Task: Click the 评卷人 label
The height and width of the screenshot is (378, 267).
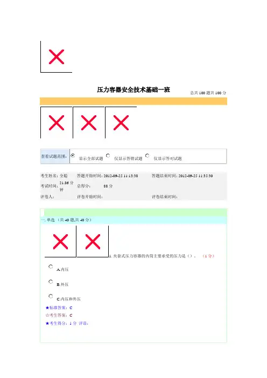Action: click(x=47, y=197)
